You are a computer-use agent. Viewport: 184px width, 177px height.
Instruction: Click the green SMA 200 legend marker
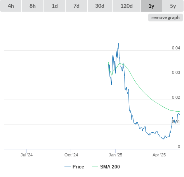(x=95, y=167)
